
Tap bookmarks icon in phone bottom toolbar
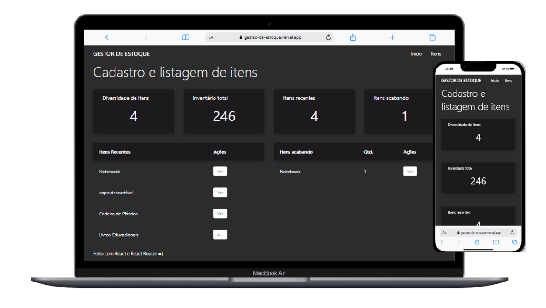pyautogui.click(x=496, y=242)
